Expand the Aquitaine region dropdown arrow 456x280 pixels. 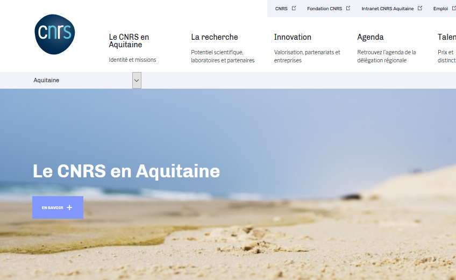pos(137,80)
